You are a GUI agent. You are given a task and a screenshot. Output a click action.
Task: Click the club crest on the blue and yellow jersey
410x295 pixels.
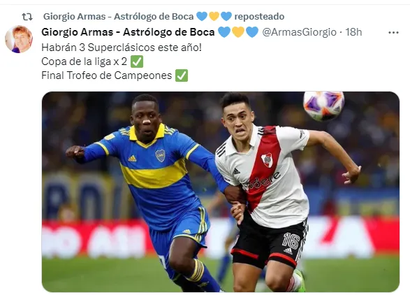(160, 155)
